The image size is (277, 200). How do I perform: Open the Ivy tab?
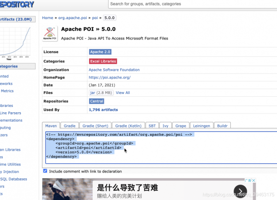click(166, 125)
